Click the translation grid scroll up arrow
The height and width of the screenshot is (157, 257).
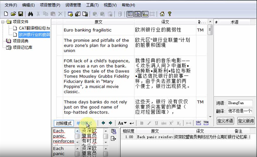tap(210, 22)
